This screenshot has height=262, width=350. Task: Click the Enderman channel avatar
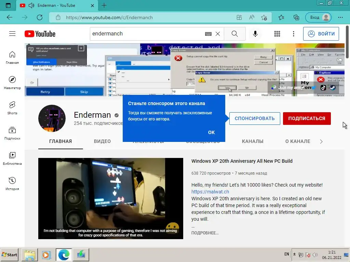tap(52, 118)
